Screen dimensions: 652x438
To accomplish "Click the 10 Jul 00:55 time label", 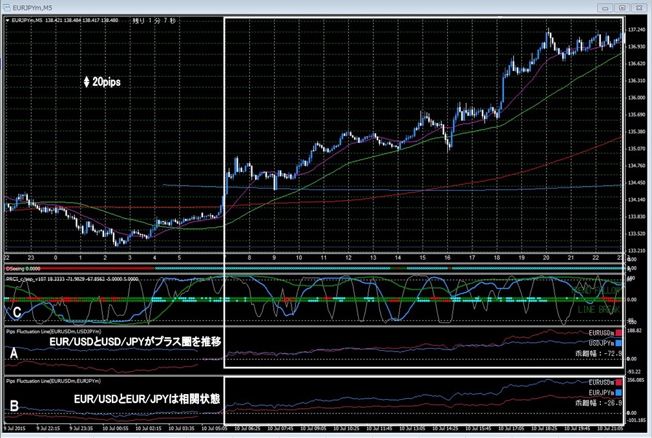I will [x=116, y=428].
